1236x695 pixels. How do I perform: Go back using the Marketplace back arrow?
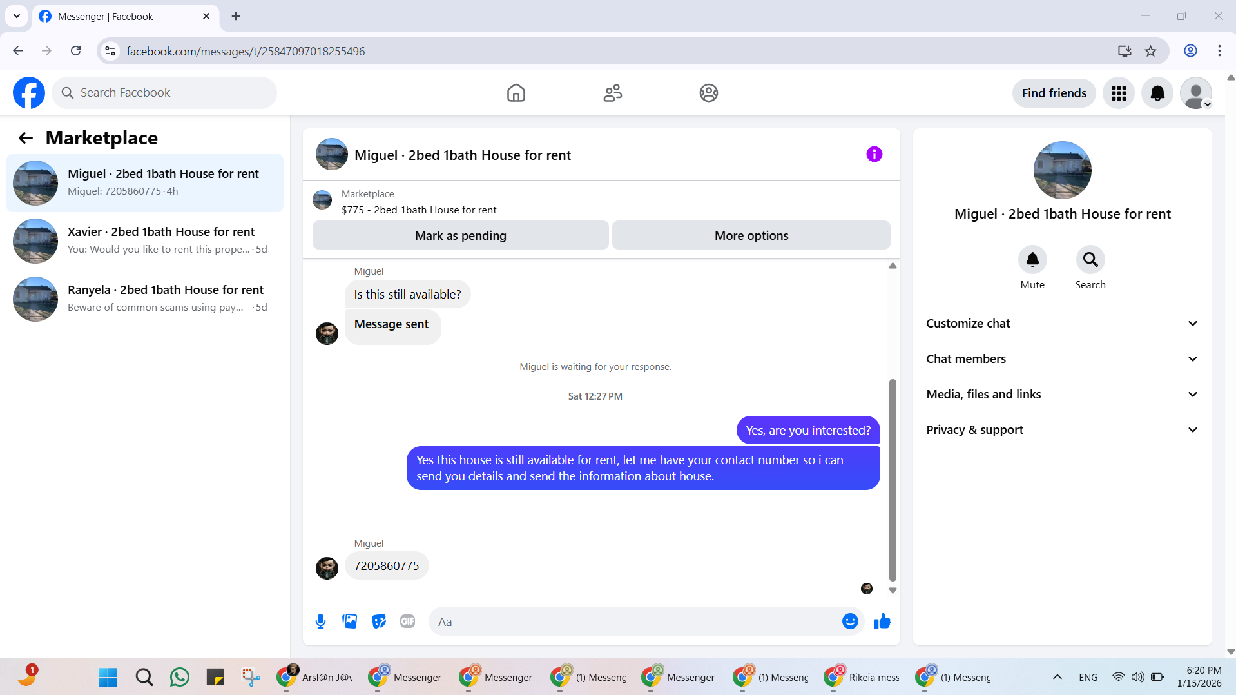pyautogui.click(x=26, y=138)
